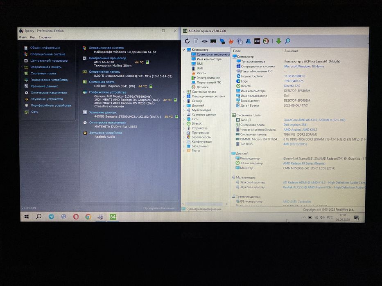Image resolution: width=382 pixels, height=286 pixels.
Task: Click the person icon in AIDA64 toolbar
Action: [248, 41]
